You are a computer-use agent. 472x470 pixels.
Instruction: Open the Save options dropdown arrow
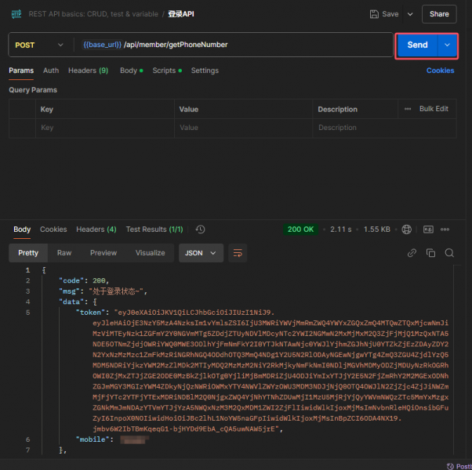[410, 14]
